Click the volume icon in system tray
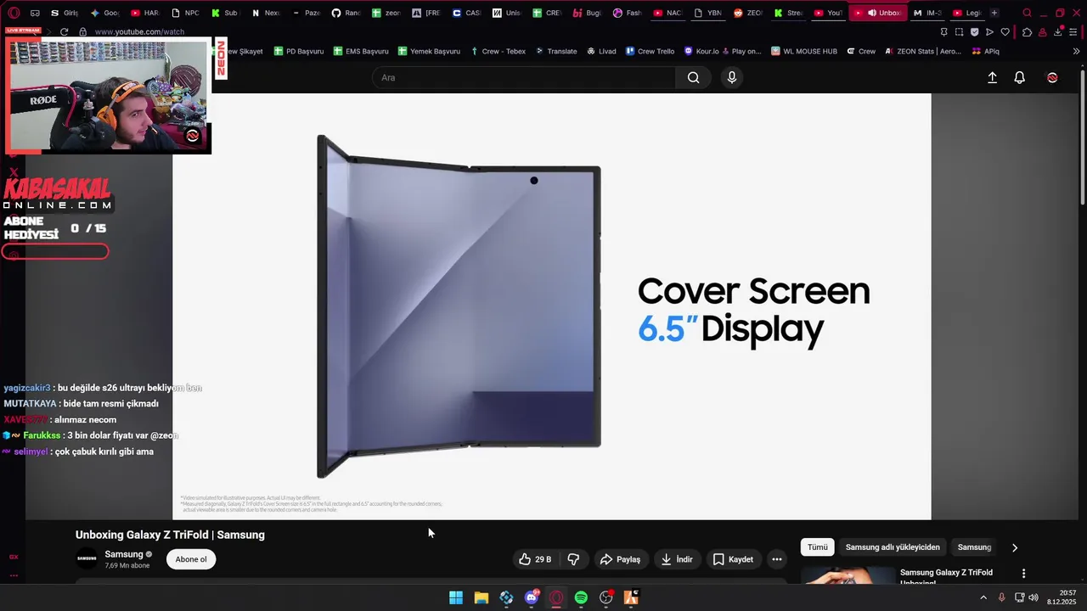This screenshot has width=1087, height=611. pos(1033,597)
